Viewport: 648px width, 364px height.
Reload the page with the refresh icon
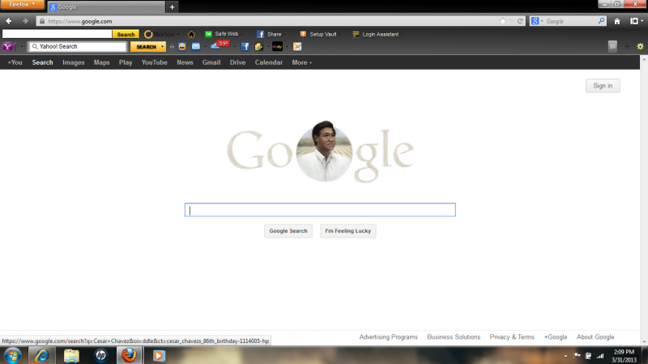(x=520, y=21)
